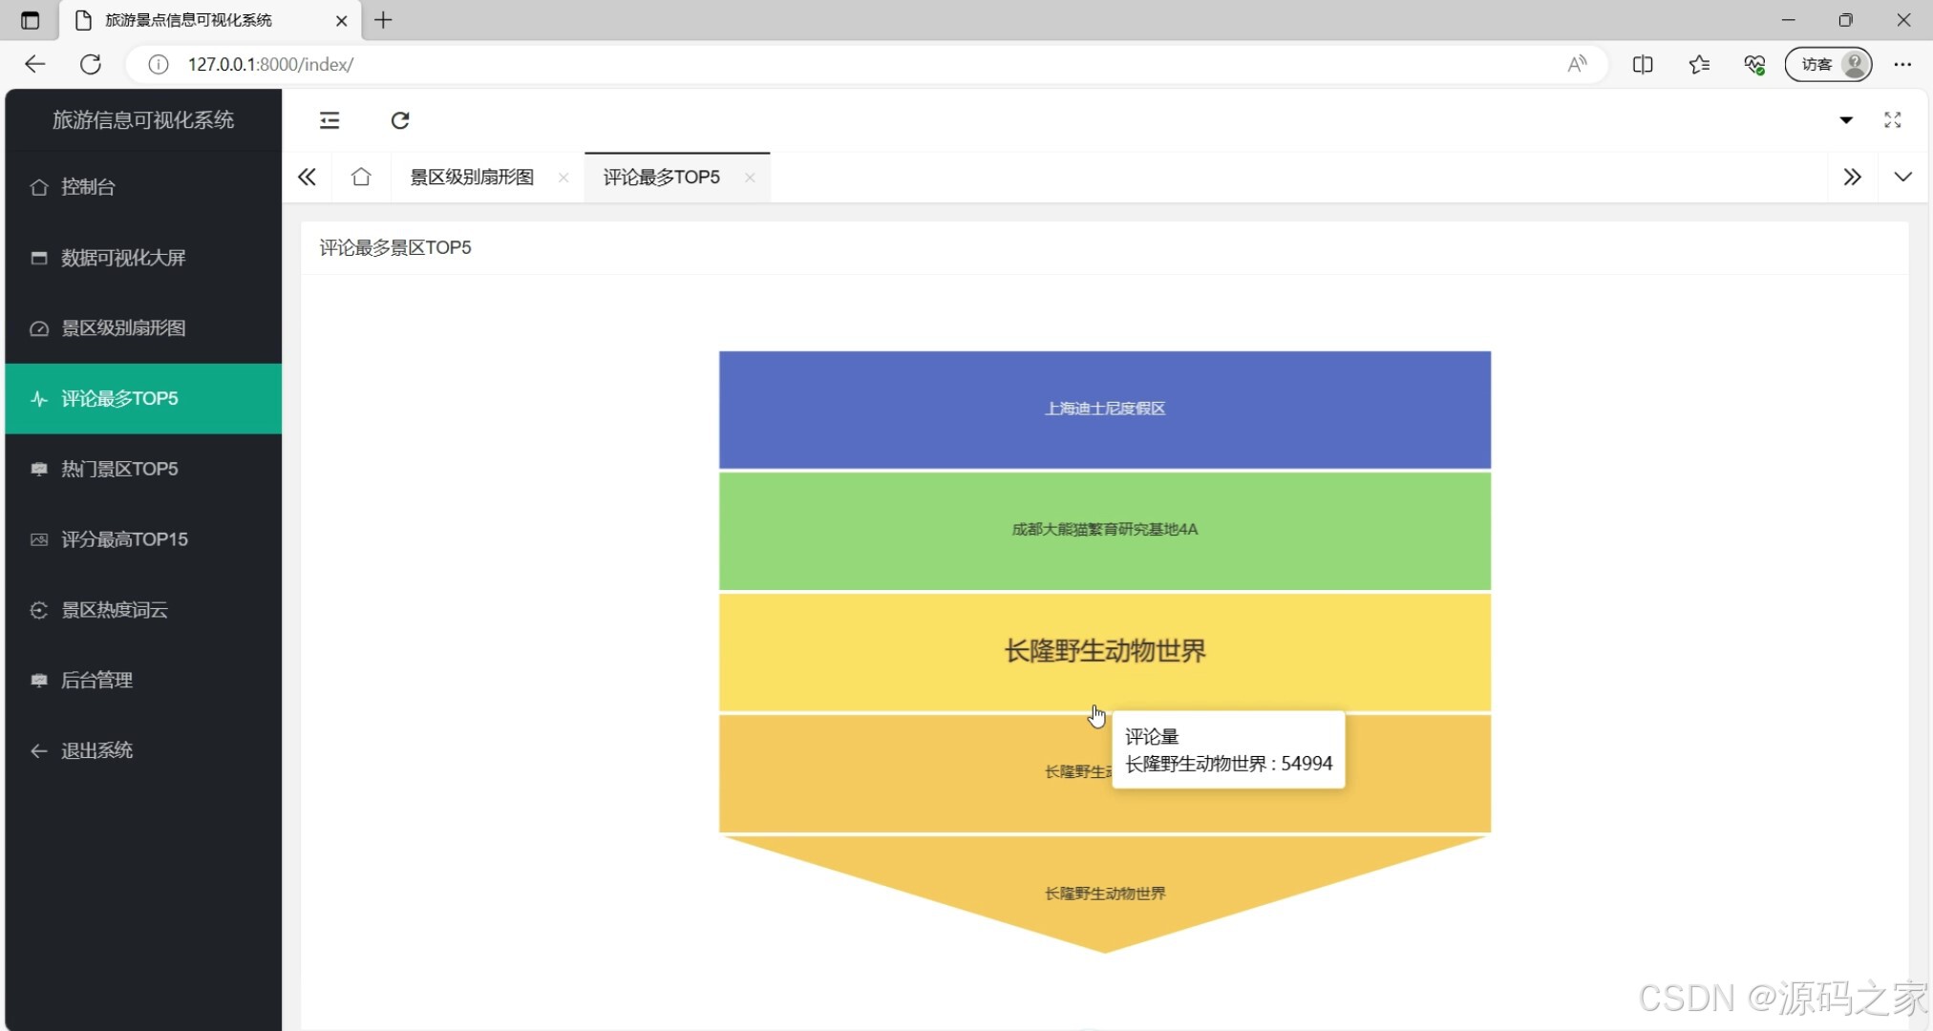Open 数据可视化大屏 via its screen icon

click(x=39, y=258)
